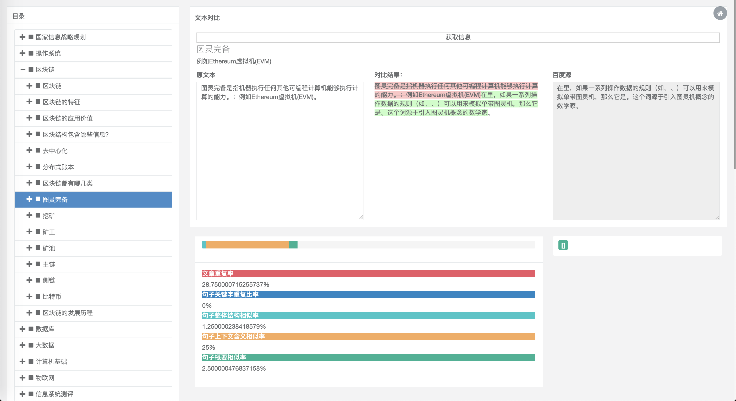Check the 区块结构包含哪些信息? checkbox
Image resolution: width=736 pixels, height=401 pixels.
pyautogui.click(x=38, y=134)
